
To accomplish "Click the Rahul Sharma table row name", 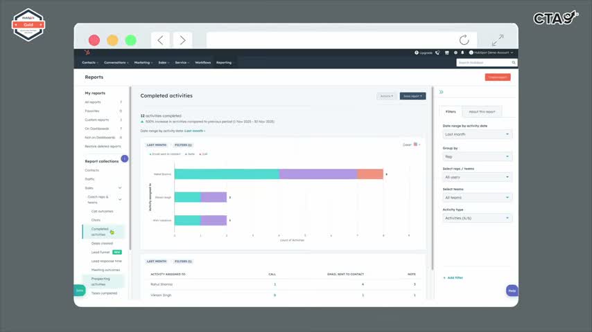I will tap(162, 284).
